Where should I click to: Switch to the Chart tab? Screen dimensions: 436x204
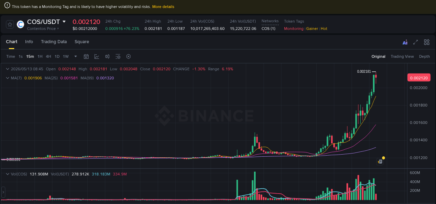(12, 42)
